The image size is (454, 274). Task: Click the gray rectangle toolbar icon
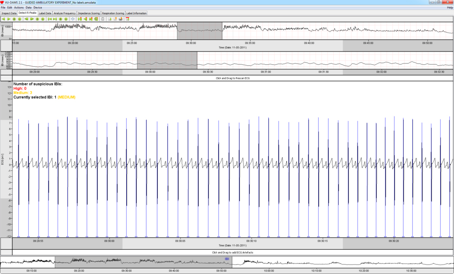(103, 19)
